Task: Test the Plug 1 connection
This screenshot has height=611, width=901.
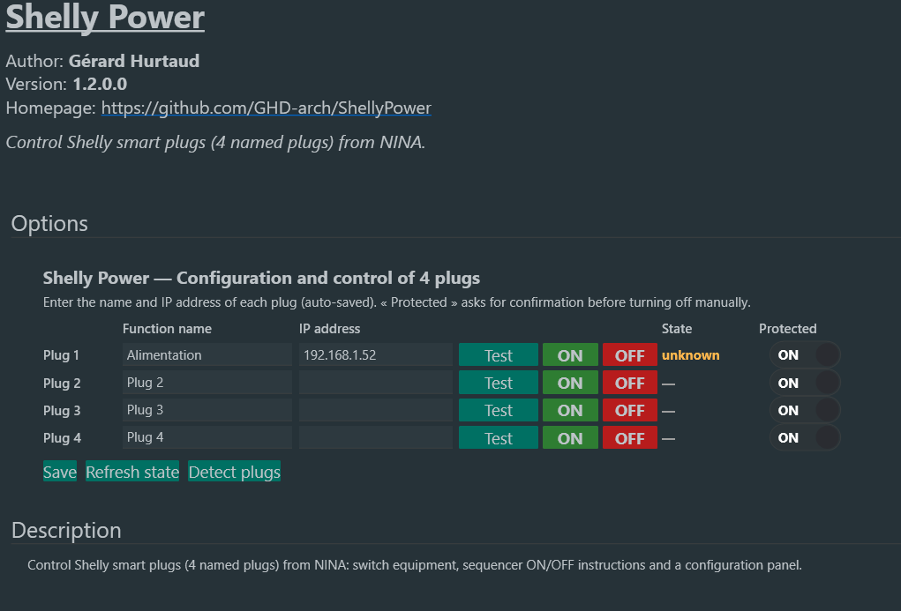Action: click(x=499, y=355)
